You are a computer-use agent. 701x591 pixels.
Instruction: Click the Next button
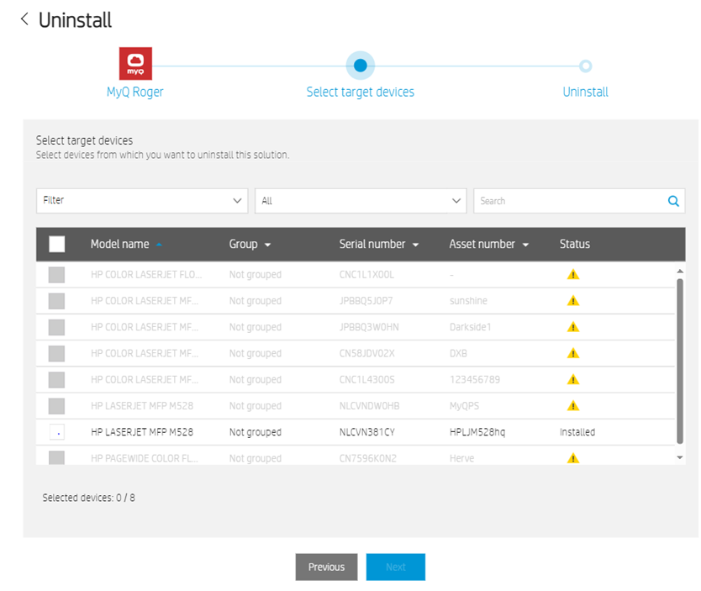tap(395, 567)
